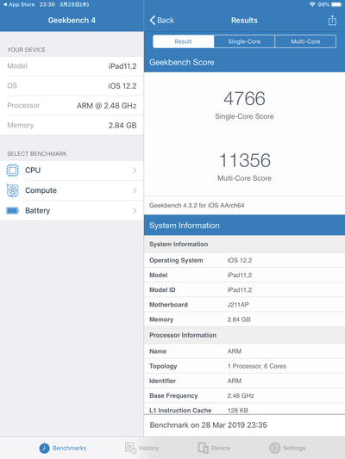Screen dimensions: 345x459
Task: Select the History tab label
Action: 149,448
